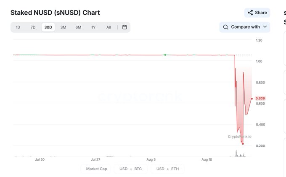Switch chart to 3M range
The height and width of the screenshot is (177, 286).
(63, 27)
